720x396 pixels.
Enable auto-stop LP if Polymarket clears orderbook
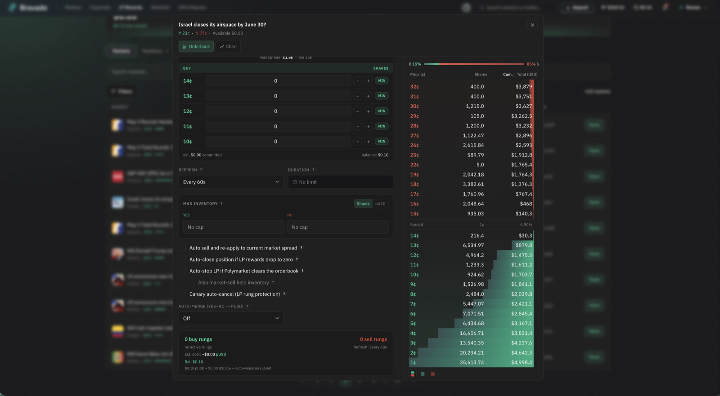click(x=182, y=271)
